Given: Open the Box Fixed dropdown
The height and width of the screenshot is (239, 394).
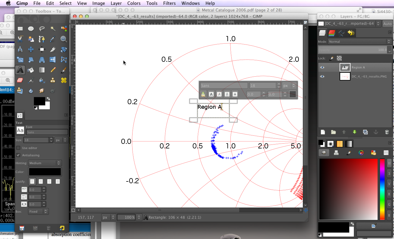Looking at the screenshot, I should (x=38, y=211).
